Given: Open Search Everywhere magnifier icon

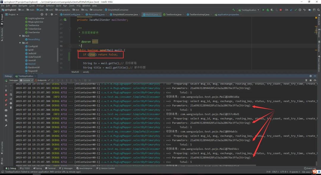Looking at the screenshot, I should (319, 10).
